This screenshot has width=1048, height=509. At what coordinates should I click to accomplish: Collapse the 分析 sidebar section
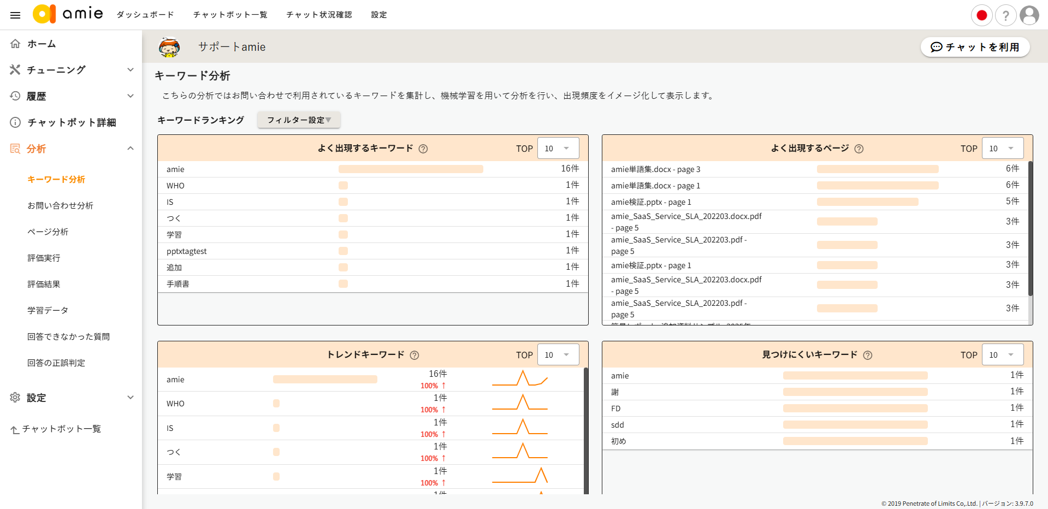[130, 149]
